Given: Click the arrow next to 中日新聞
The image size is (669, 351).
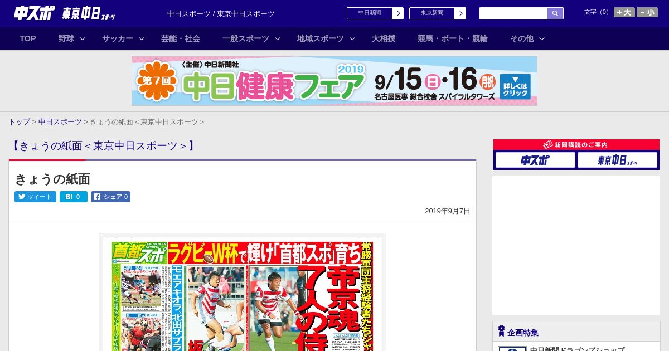Looking at the screenshot, I should click(397, 13).
